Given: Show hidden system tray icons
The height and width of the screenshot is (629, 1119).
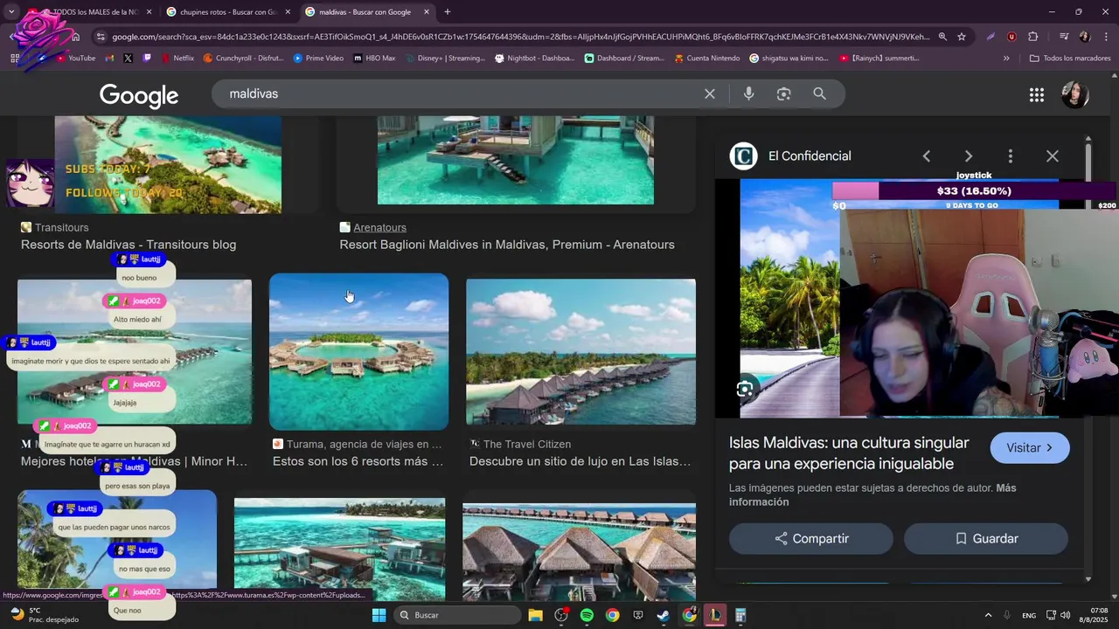Looking at the screenshot, I should tap(988, 615).
